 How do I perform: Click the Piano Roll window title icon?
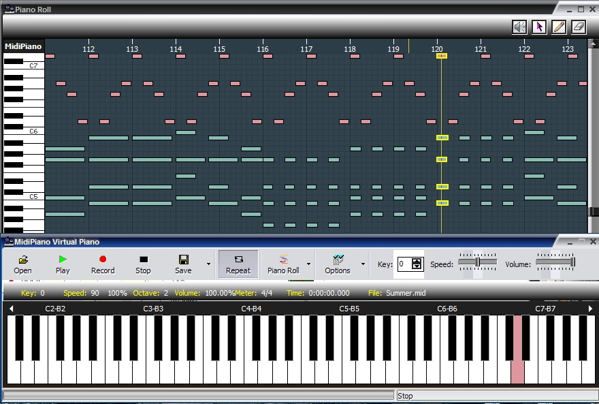[9, 9]
